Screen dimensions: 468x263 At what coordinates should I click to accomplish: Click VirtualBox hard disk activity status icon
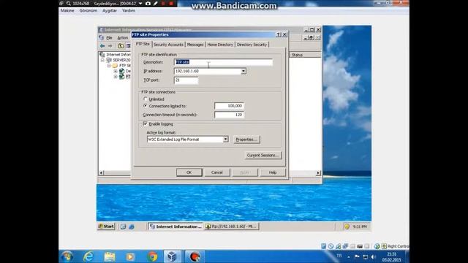[323, 246]
